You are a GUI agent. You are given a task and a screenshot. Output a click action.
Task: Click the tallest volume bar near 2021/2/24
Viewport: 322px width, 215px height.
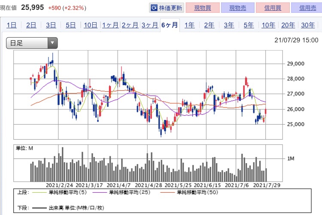click(62, 164)
